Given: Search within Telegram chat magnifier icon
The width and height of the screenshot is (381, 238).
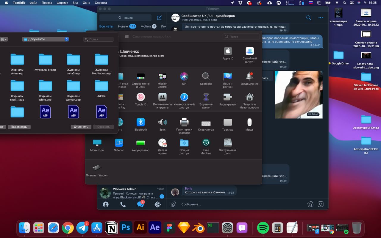Looking at the screenshot, I should [309, 18].
